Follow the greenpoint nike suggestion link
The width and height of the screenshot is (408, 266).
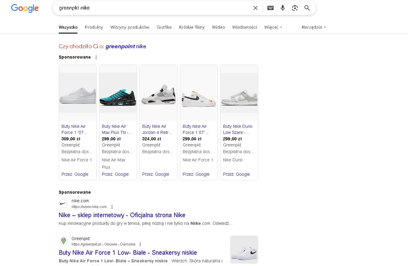click(126, 47)
